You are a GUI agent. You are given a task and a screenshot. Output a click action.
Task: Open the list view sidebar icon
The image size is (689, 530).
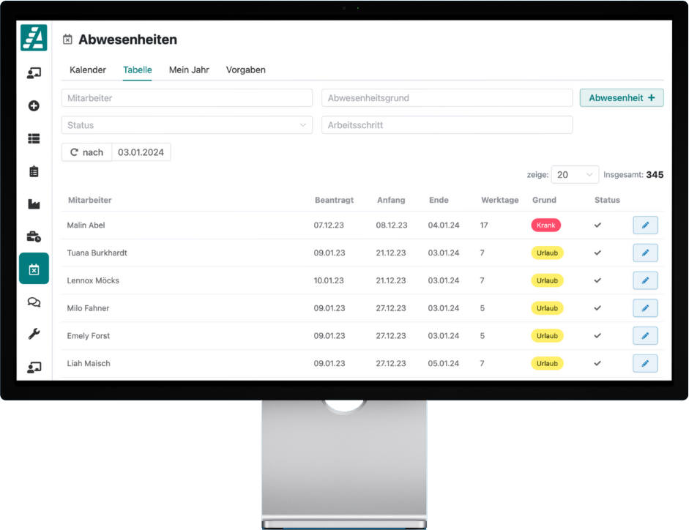pyautogui.click(x=34, y=139)
